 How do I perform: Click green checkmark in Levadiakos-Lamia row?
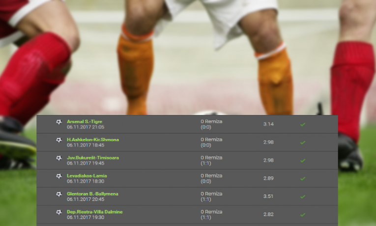303,178
